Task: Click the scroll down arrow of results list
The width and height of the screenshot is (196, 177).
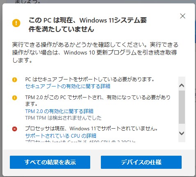Action: coord(182,133)
